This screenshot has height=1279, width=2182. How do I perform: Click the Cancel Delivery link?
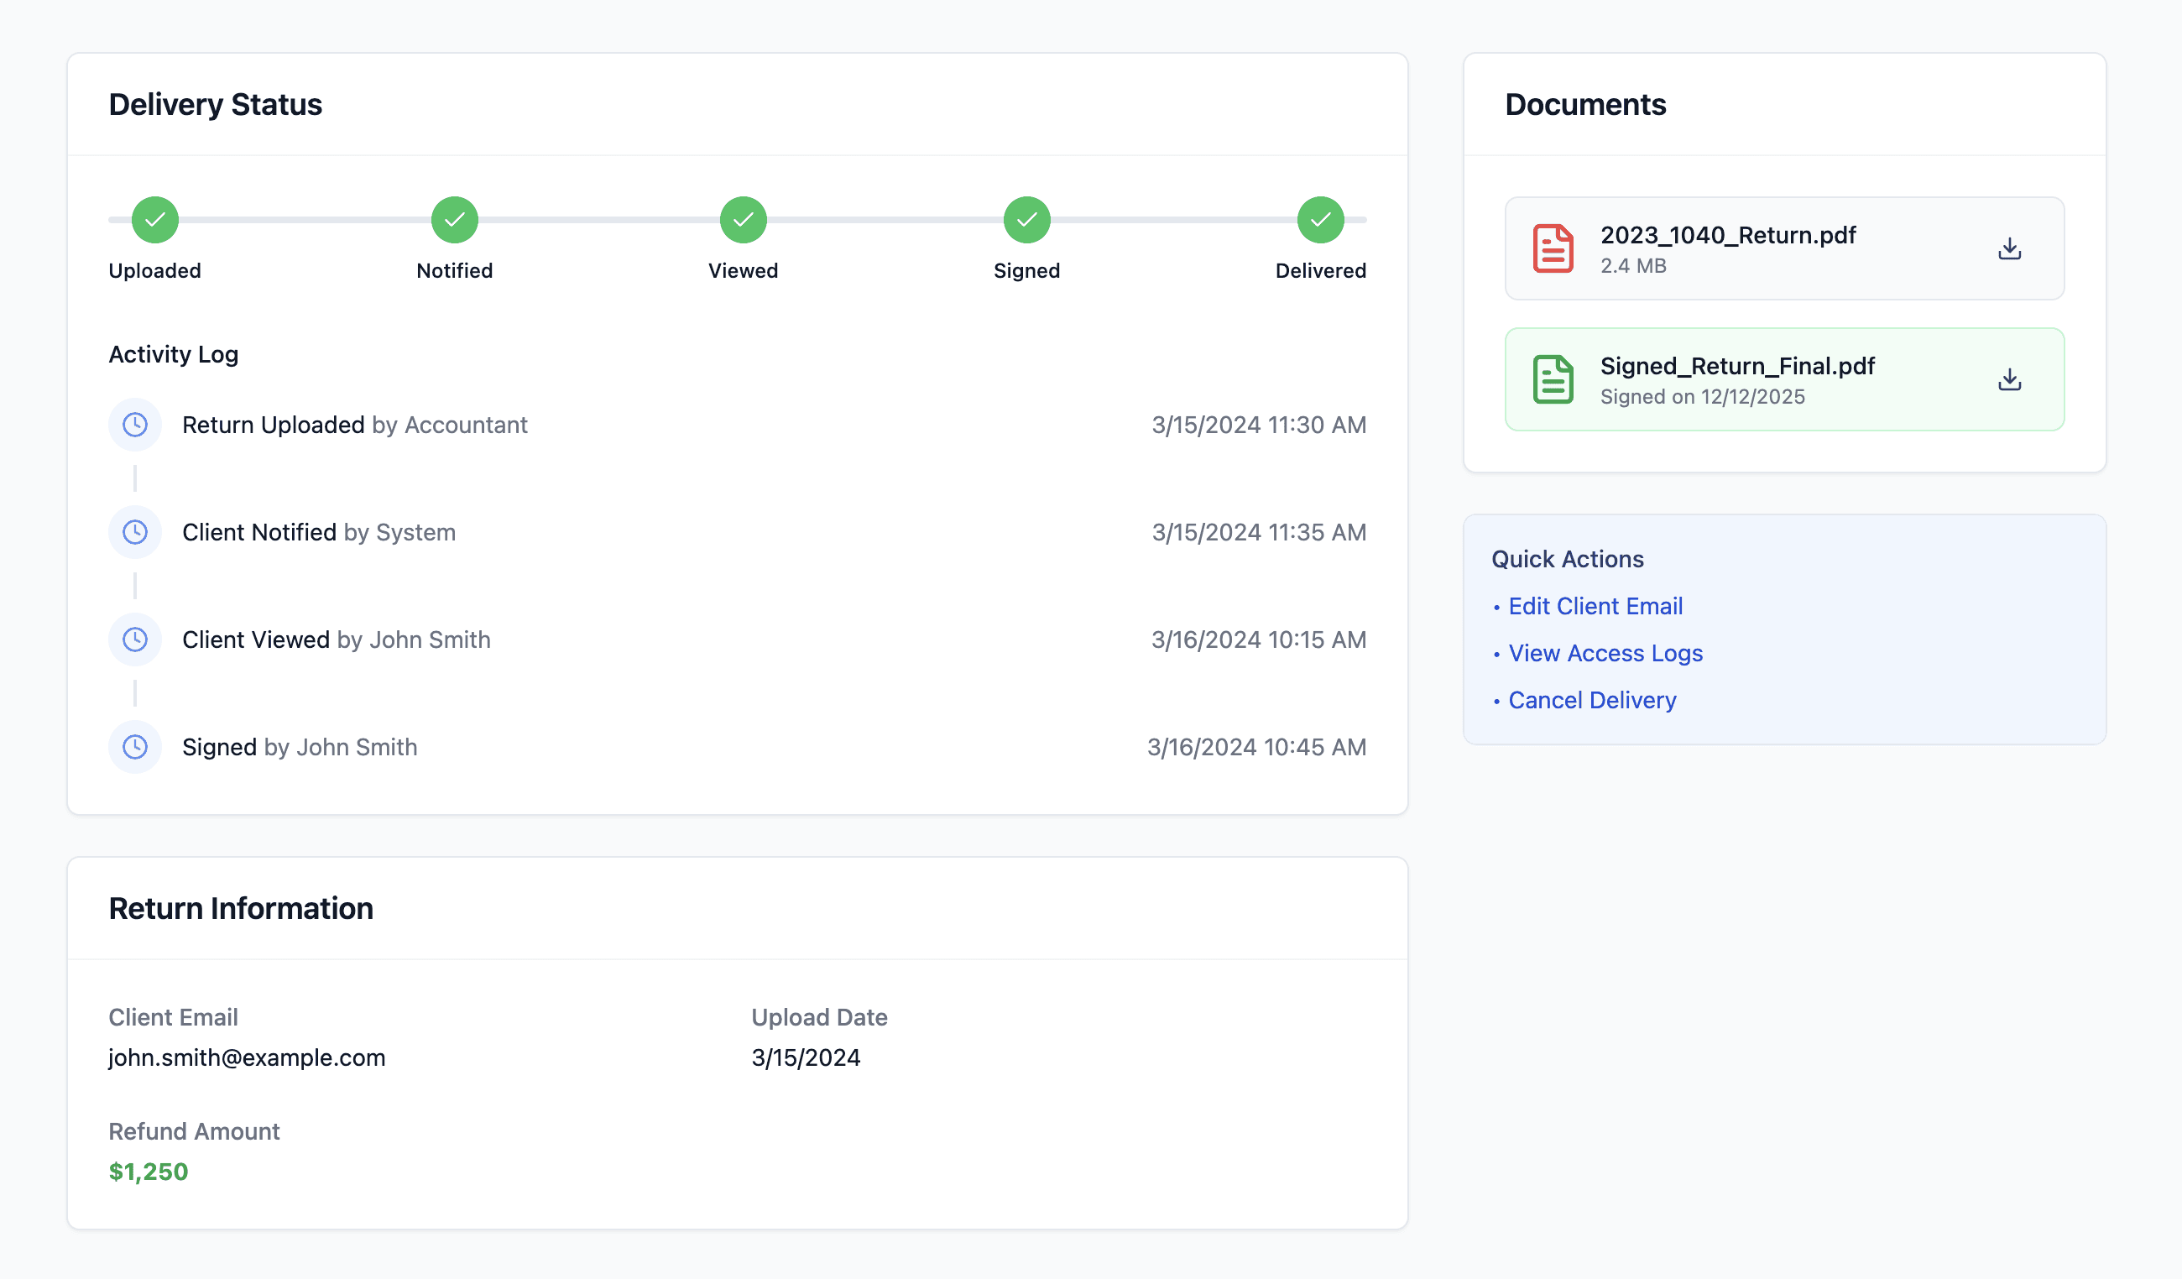coord(1591,700)
